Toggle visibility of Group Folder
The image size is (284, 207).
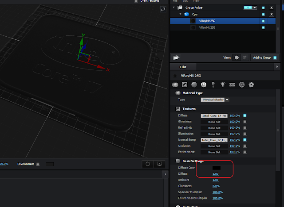point(263,8)
